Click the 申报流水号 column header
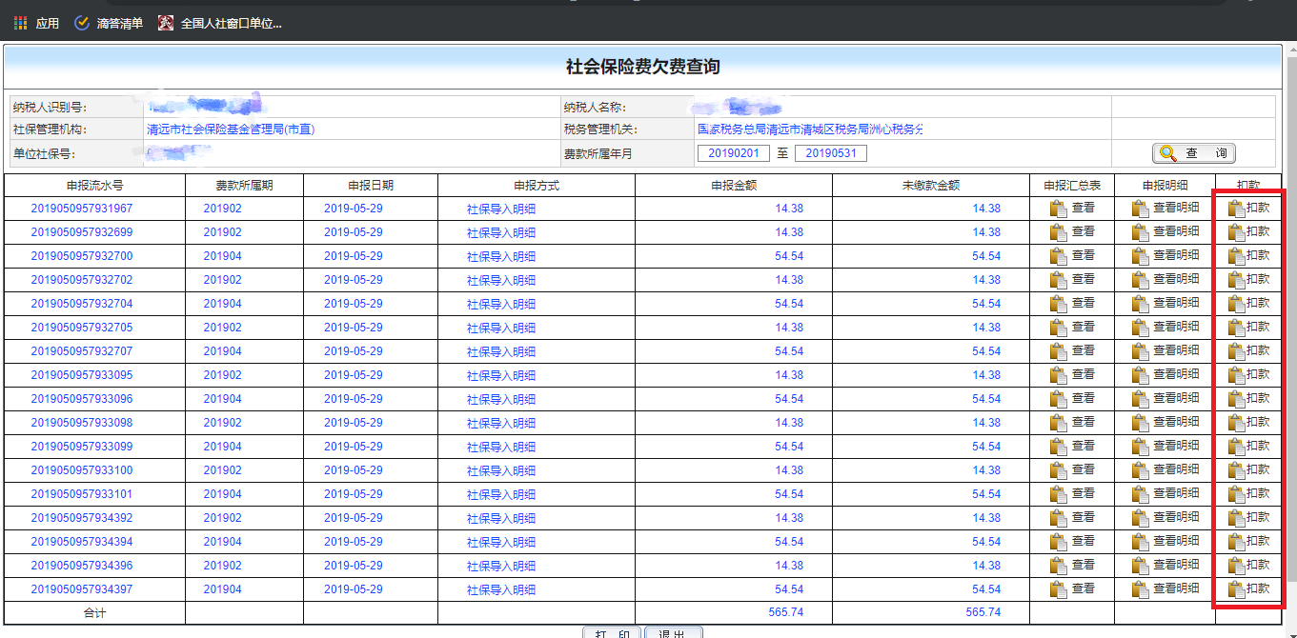 [x=94, y=186]
